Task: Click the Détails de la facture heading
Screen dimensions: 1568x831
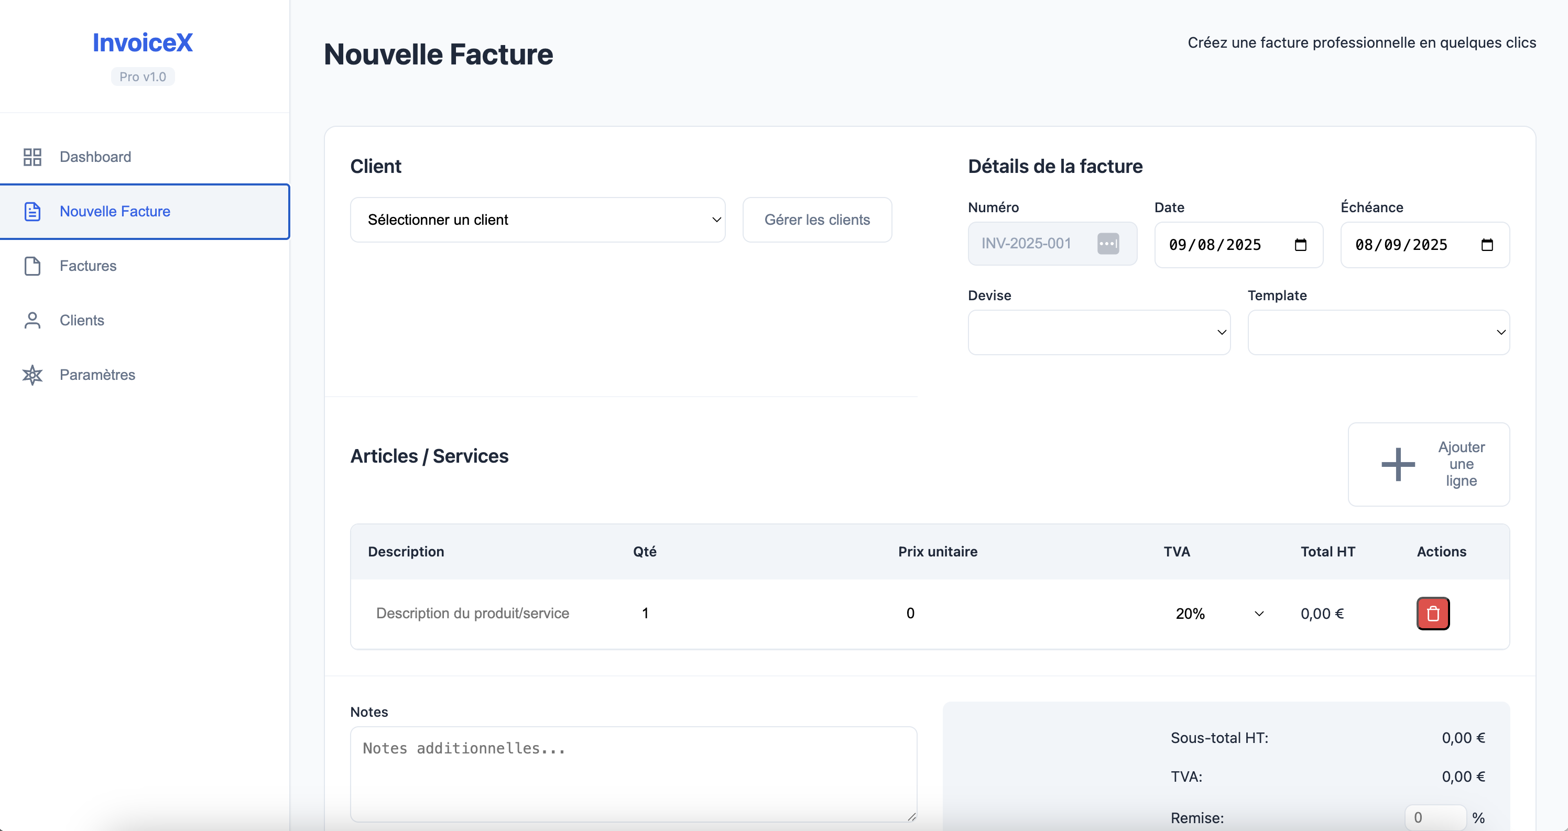Action: [x=1055, y=166]
